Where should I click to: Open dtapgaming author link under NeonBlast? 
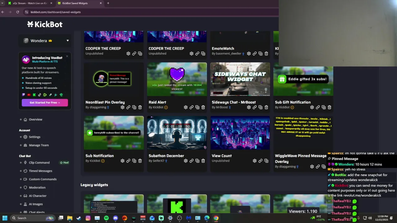[x=97, y=107]
